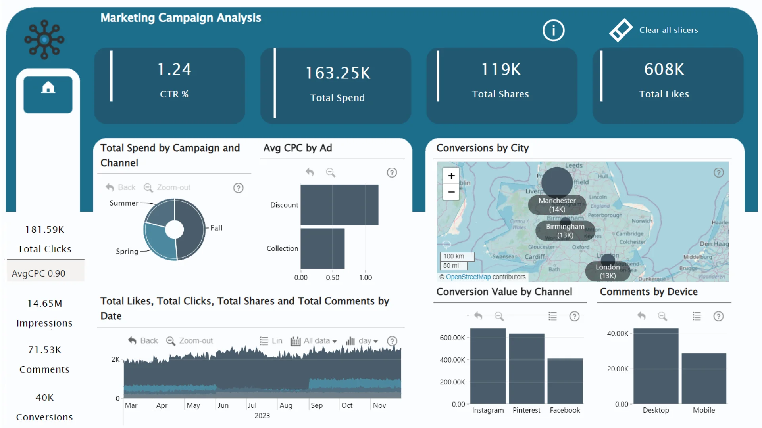Open the info circle icon
This screenshot has width=762, height=428.
(553, 30)
